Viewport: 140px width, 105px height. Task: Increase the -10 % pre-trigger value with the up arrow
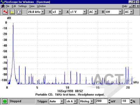(x=131, y=100)
